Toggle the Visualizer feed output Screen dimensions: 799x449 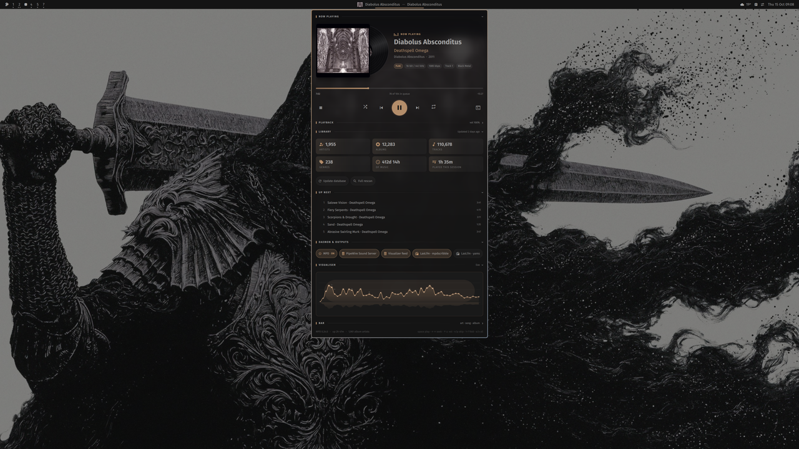pos(396,253)
